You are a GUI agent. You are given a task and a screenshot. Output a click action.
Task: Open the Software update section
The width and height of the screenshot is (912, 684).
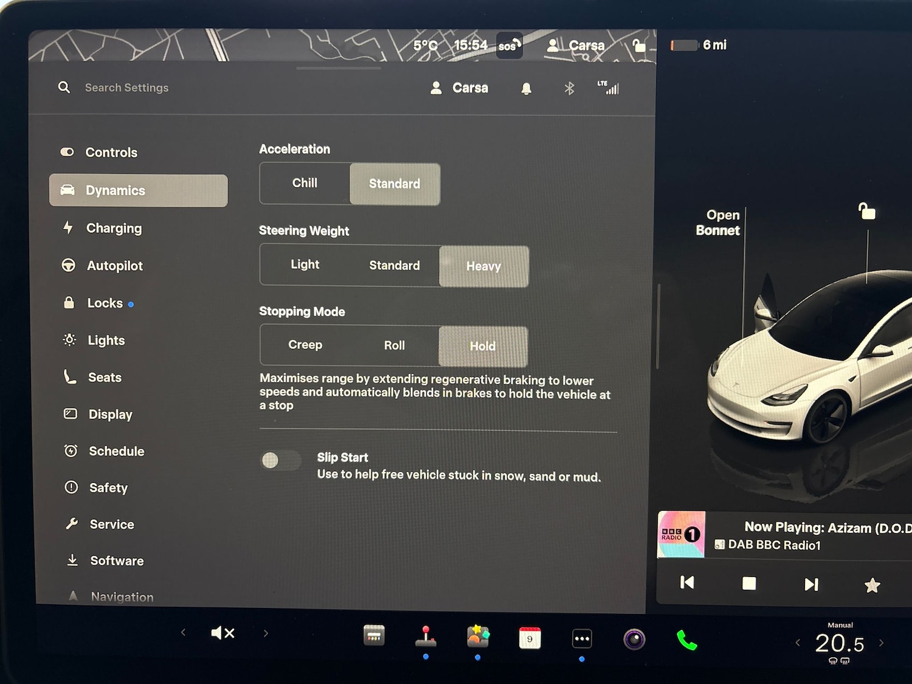(116, 561)
